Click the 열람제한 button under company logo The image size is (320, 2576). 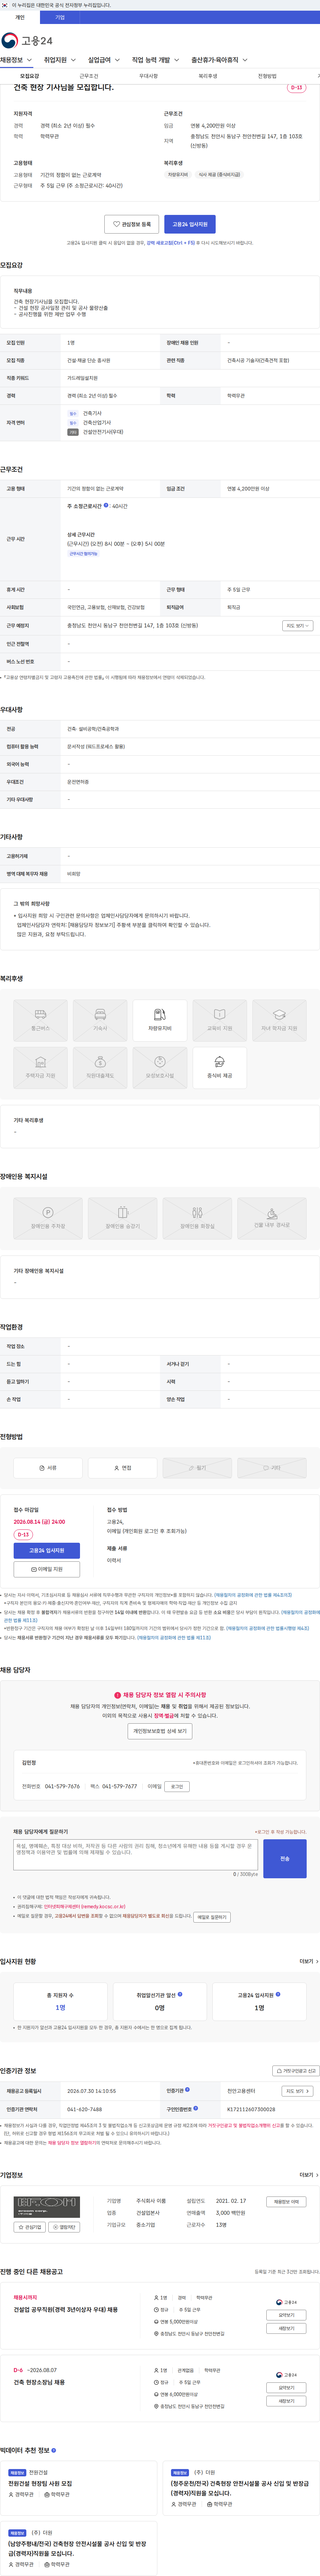(64, 2227)
